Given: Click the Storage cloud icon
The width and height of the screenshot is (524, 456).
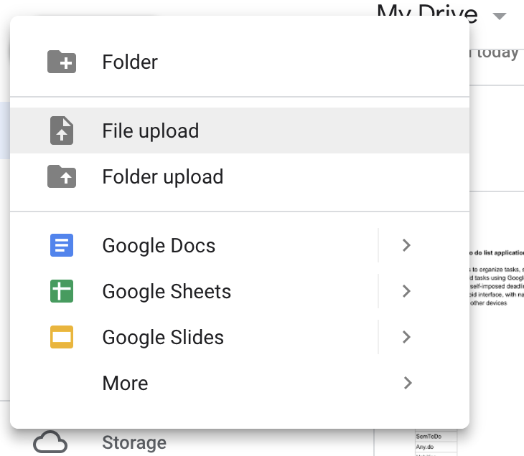Looking at the screenshot, I should 50,442.
